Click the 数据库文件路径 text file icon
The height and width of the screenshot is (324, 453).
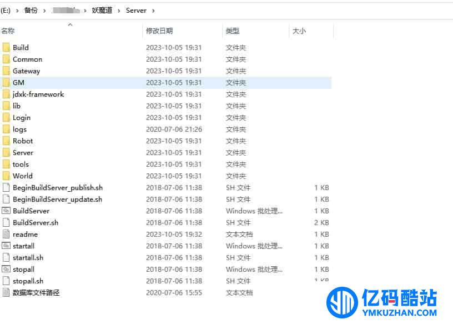(x=6, y=292)
